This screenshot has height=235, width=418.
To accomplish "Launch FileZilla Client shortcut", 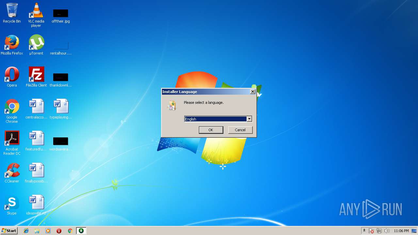I will pos(36,77).
